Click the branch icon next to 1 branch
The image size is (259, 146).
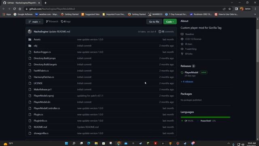[47, 21]
